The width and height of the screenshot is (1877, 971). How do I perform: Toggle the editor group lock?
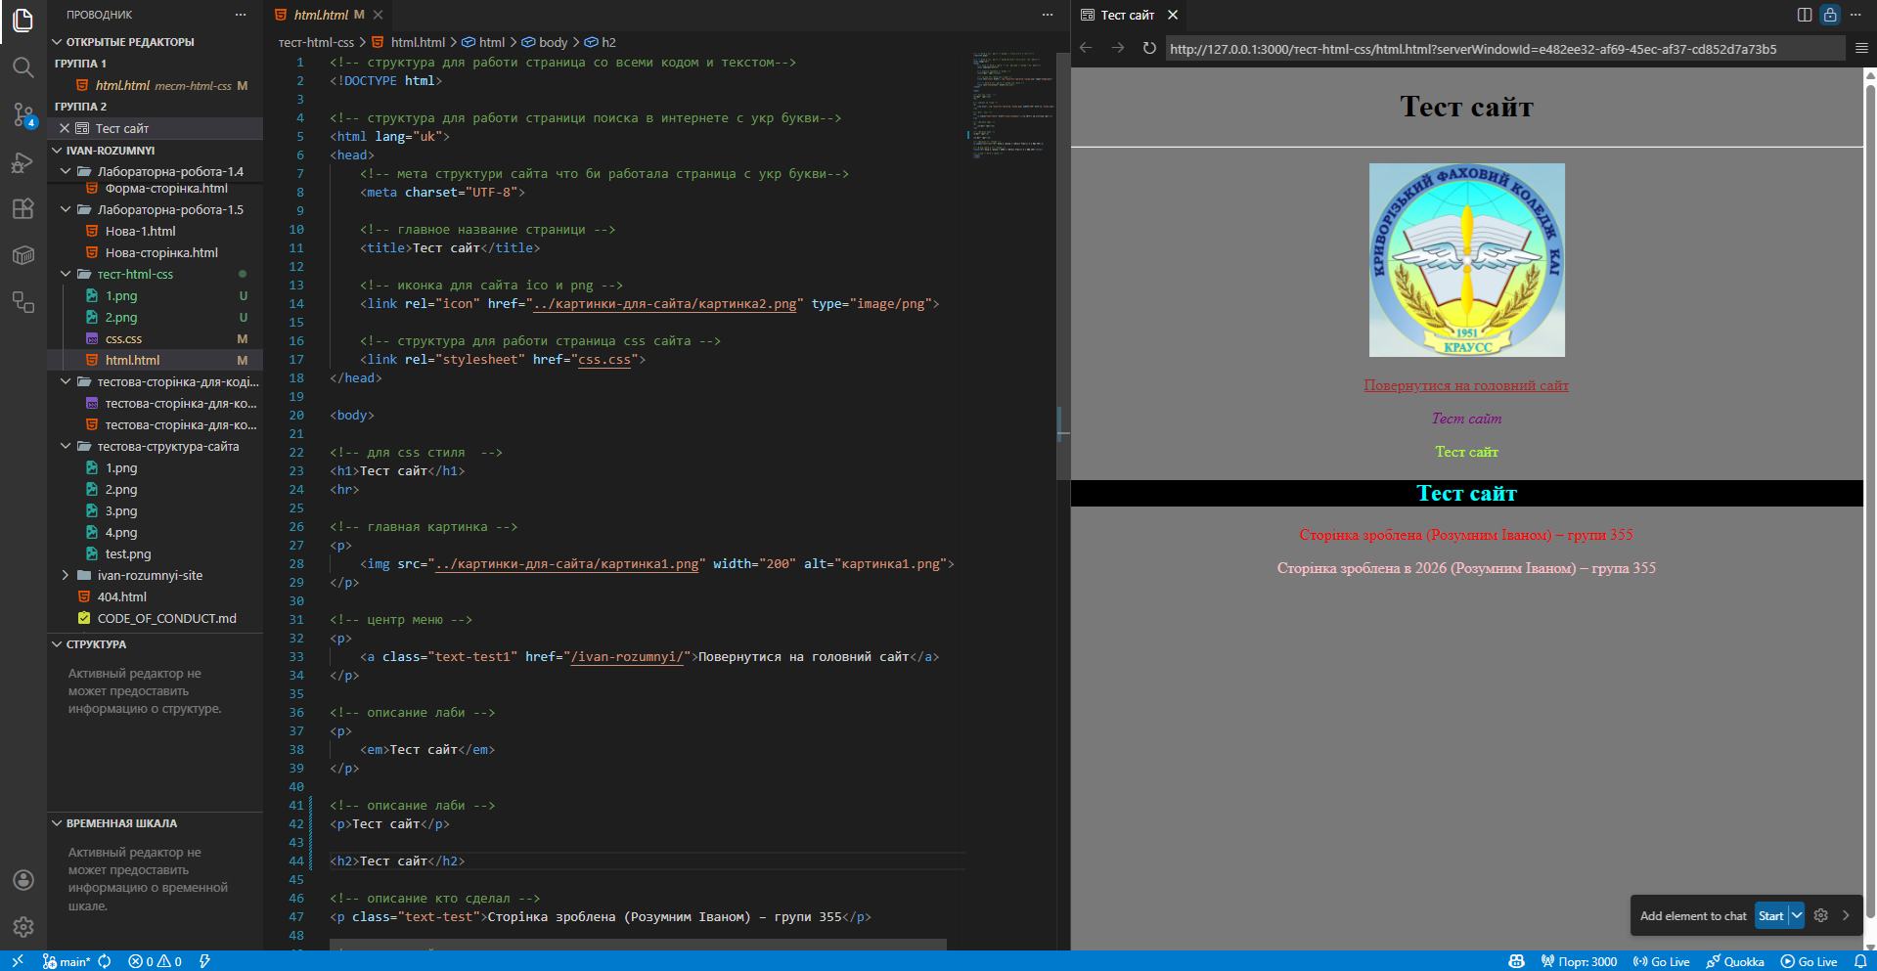[x=1830, y=15]
